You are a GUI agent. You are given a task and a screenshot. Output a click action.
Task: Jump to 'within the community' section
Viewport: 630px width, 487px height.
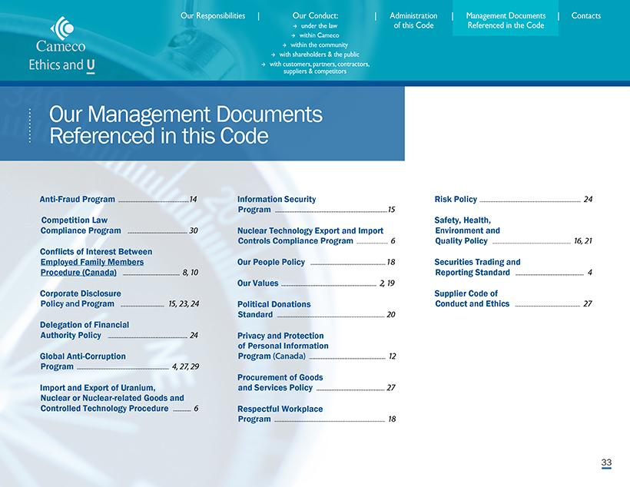tap(315, 45)
